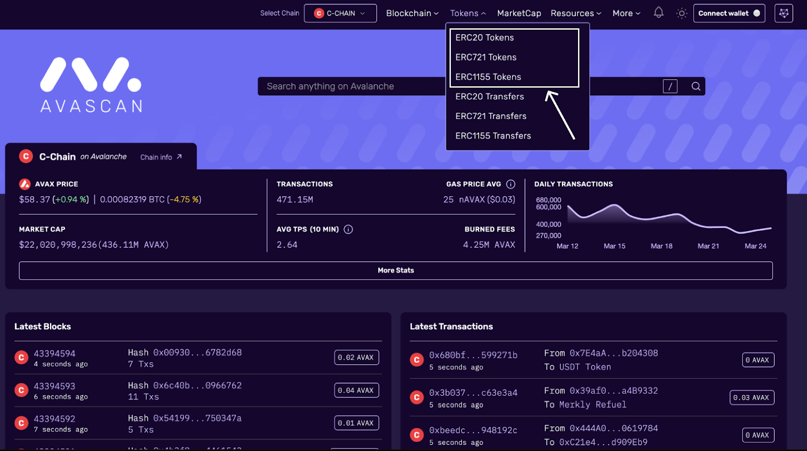Open recipient address 0xC21e4...d909Eb9

tap(603, 442)
